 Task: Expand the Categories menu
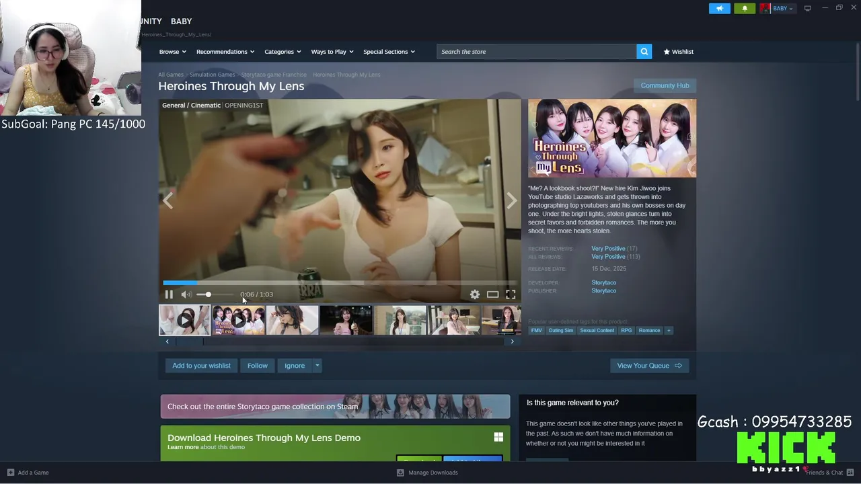coord(283,52)
